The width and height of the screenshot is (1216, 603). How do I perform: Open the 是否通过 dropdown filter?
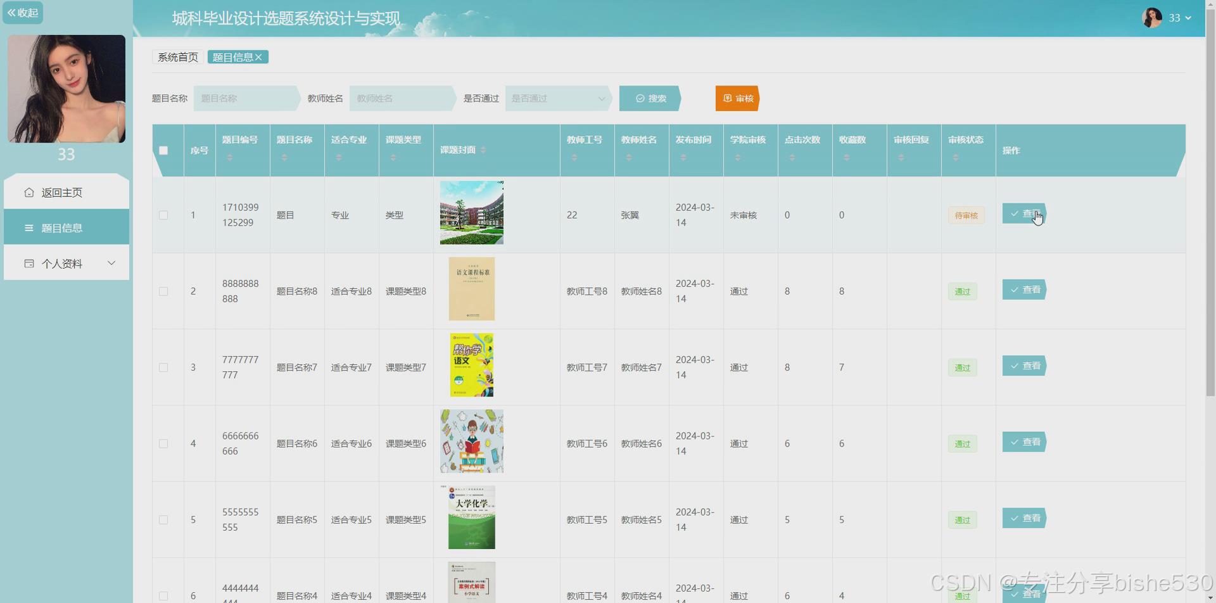(x=559, y=98)
